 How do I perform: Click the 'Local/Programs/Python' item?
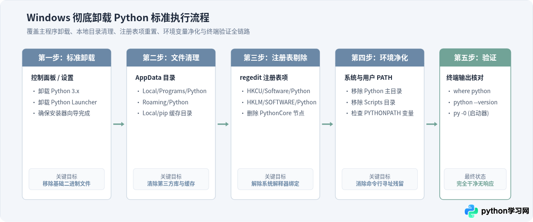click(x=174, y=91)
